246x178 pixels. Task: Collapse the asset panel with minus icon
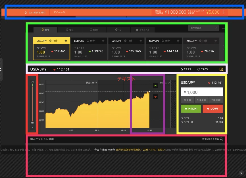pos(223,28)
